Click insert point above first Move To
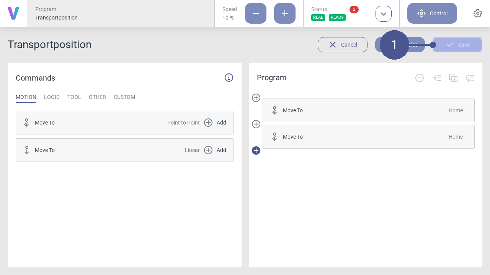Viewport: 490px width, 275px height. point(256,98)
